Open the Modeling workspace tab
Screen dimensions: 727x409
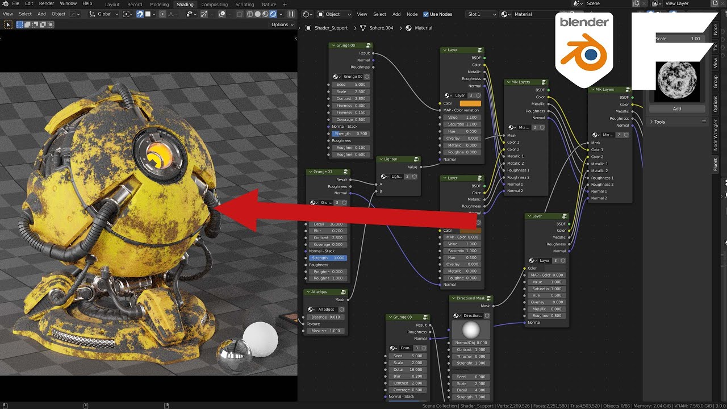pos(159,4)
